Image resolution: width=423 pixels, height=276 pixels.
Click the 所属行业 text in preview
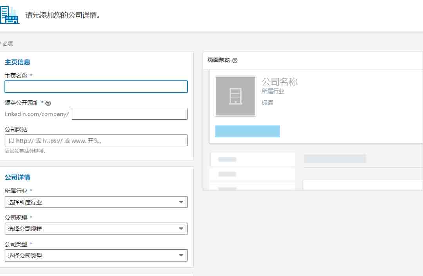click(x=273, y=91)
